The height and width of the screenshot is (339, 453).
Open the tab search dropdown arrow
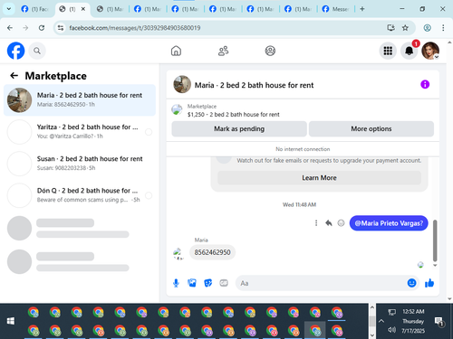pyautogui.click(x=9, y=9)
